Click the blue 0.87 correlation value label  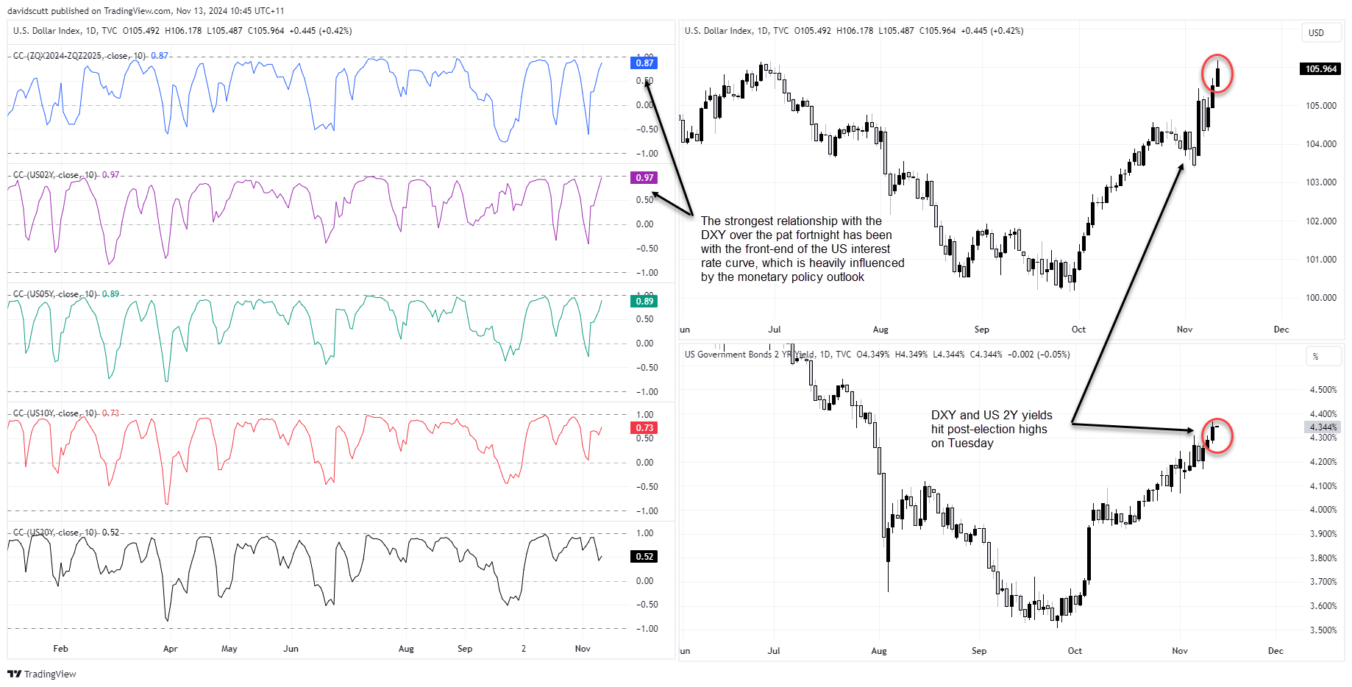pyautogui.click(x=644, y=63)
